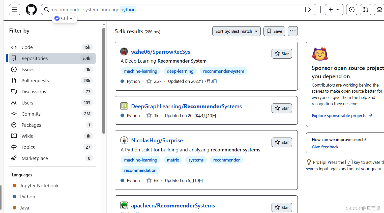Click the Ctrl + ` shortcut badge
Screen dimensions: 384x213
pos(65,18)
